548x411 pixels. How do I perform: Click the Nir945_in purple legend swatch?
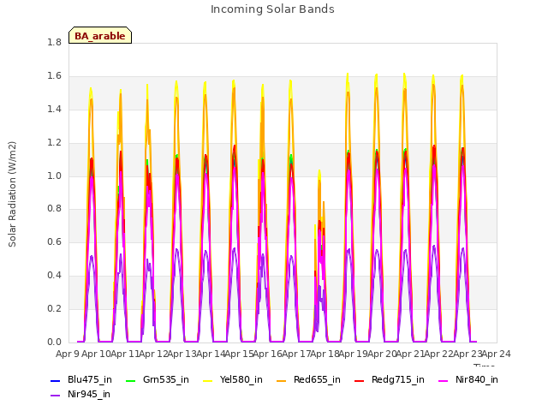(x=56, y=396)
